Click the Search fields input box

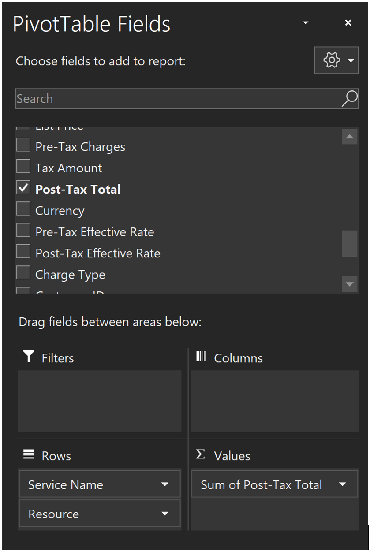[176, 99]
